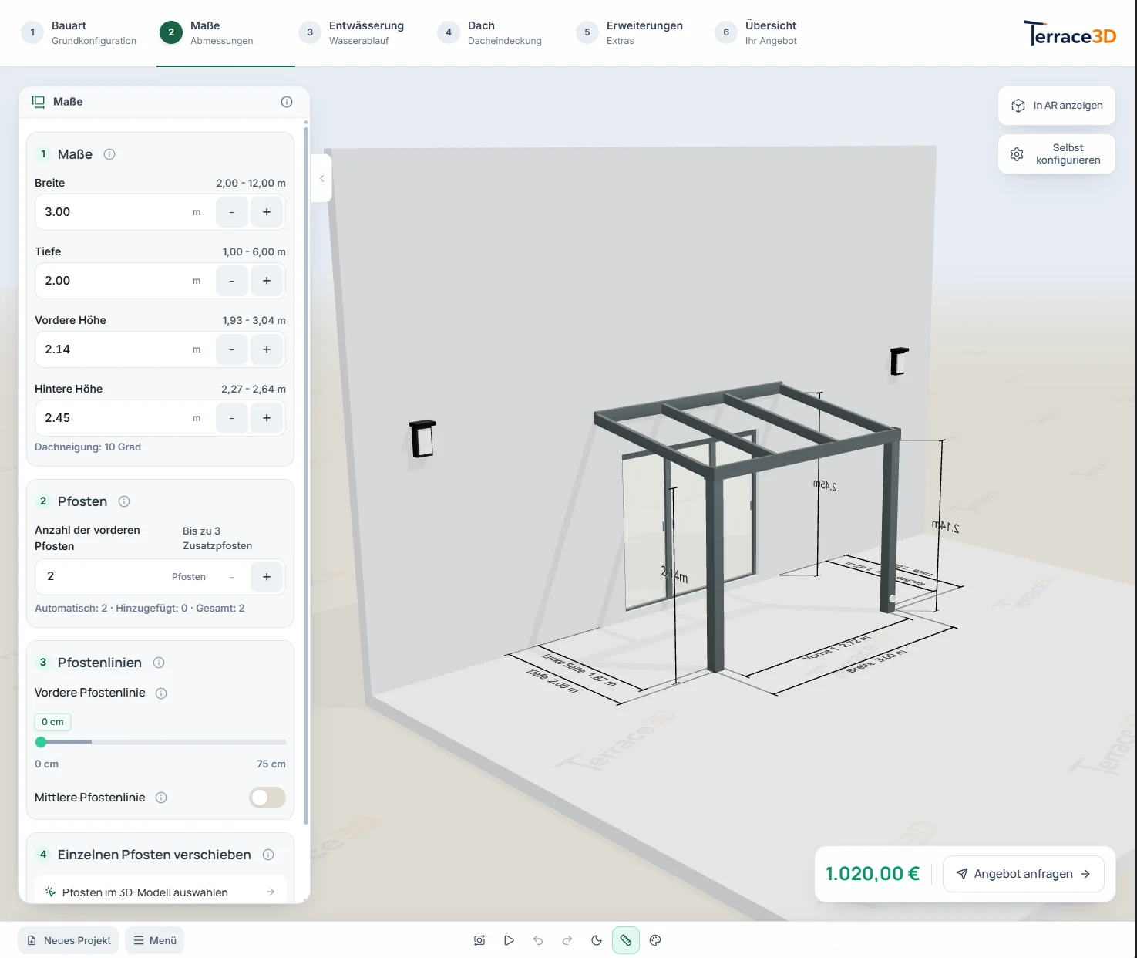Click In AR anzeigen button

click(x=1057, y=106)
